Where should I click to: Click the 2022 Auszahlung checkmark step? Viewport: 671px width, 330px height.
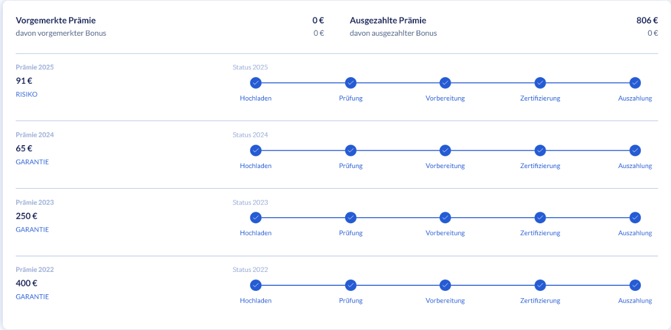pyautogui.click(x=635, y=285)
